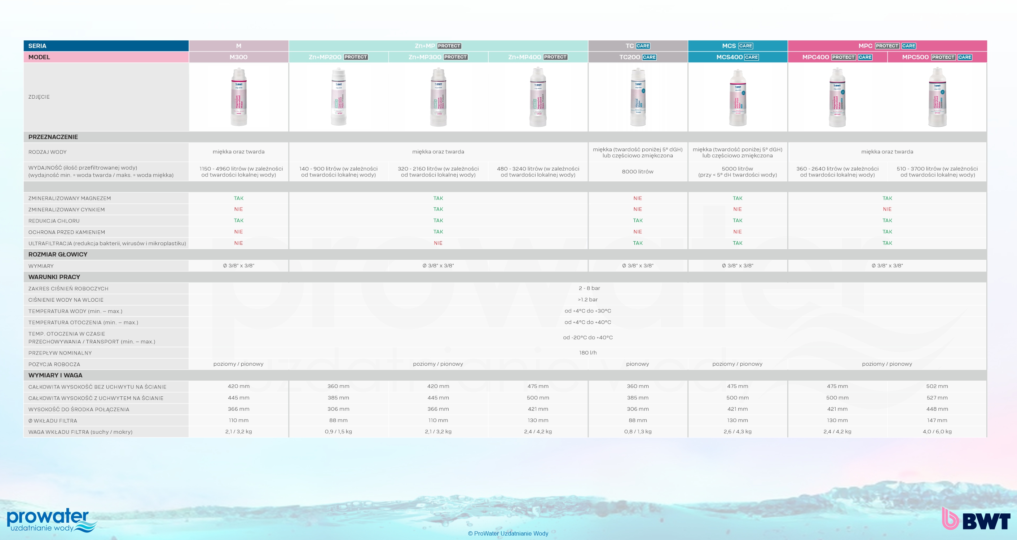
Task: Click the M300 model header cell
Action: [238, 57]
